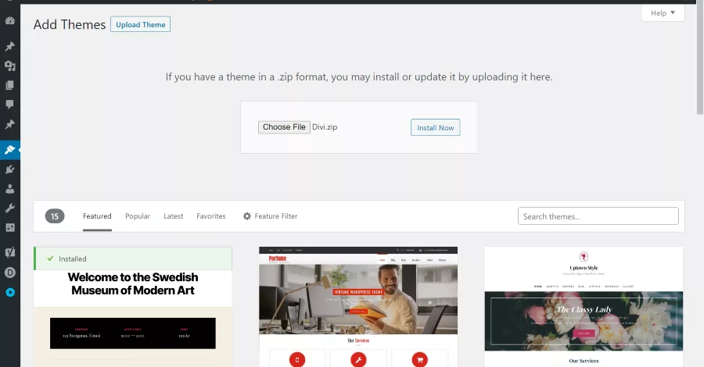Click the 15 theme count badge
Viewport: 704px width, 367px height.
pyautogui.click(x=55, y=216)
